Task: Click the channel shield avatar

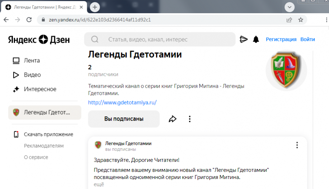Action: click(x=286, y=70)
